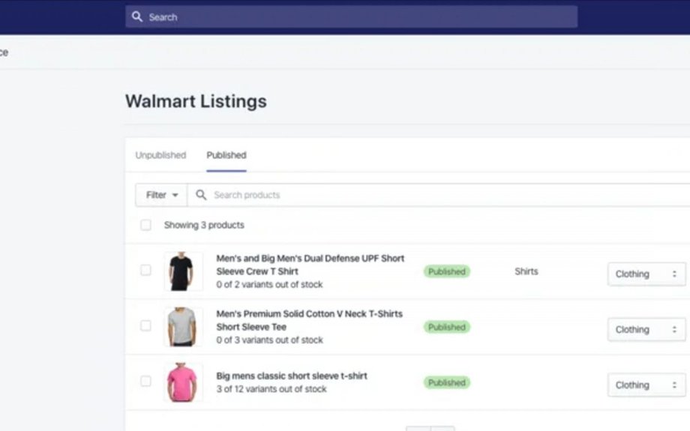Click Published badge on Big mens classic row

447,382
